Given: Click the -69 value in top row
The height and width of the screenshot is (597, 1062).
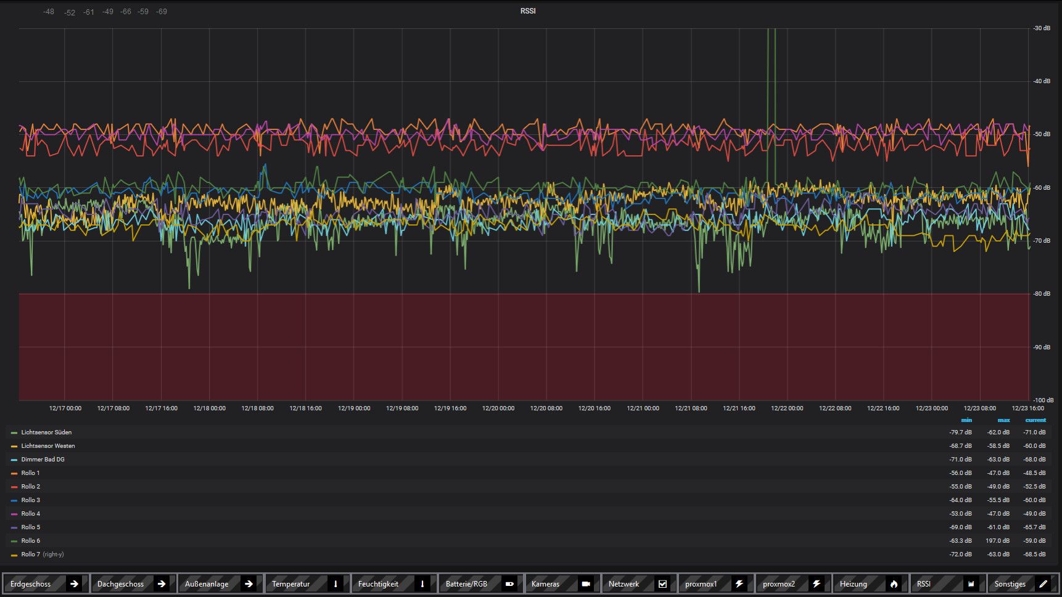Looking at the screenshot, I should 162,12.
